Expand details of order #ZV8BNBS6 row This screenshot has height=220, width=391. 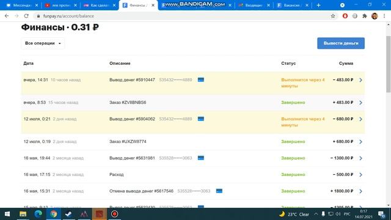(x=360, y=103)
